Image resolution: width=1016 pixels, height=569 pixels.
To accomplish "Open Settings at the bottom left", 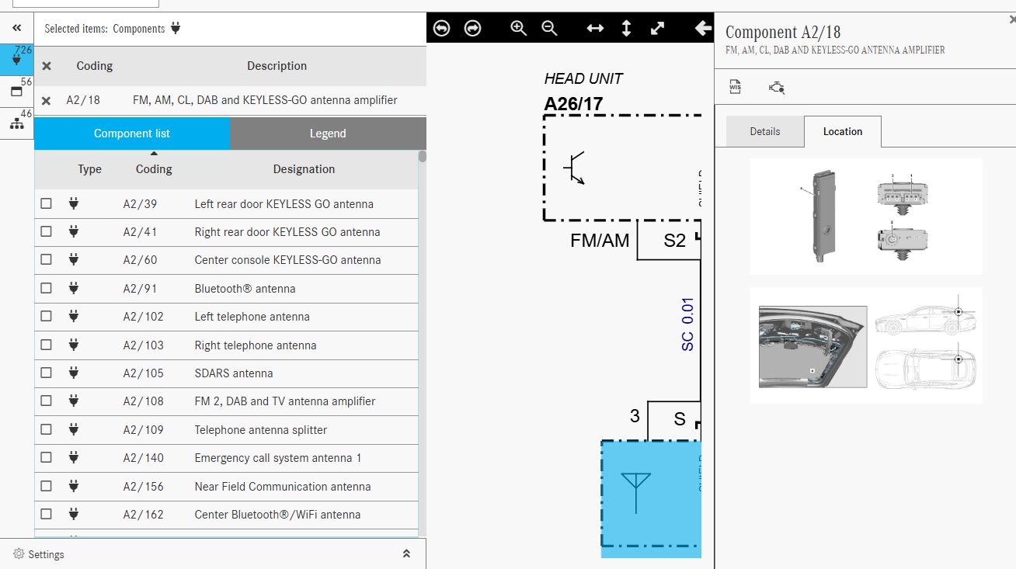I will pos(39,554).
